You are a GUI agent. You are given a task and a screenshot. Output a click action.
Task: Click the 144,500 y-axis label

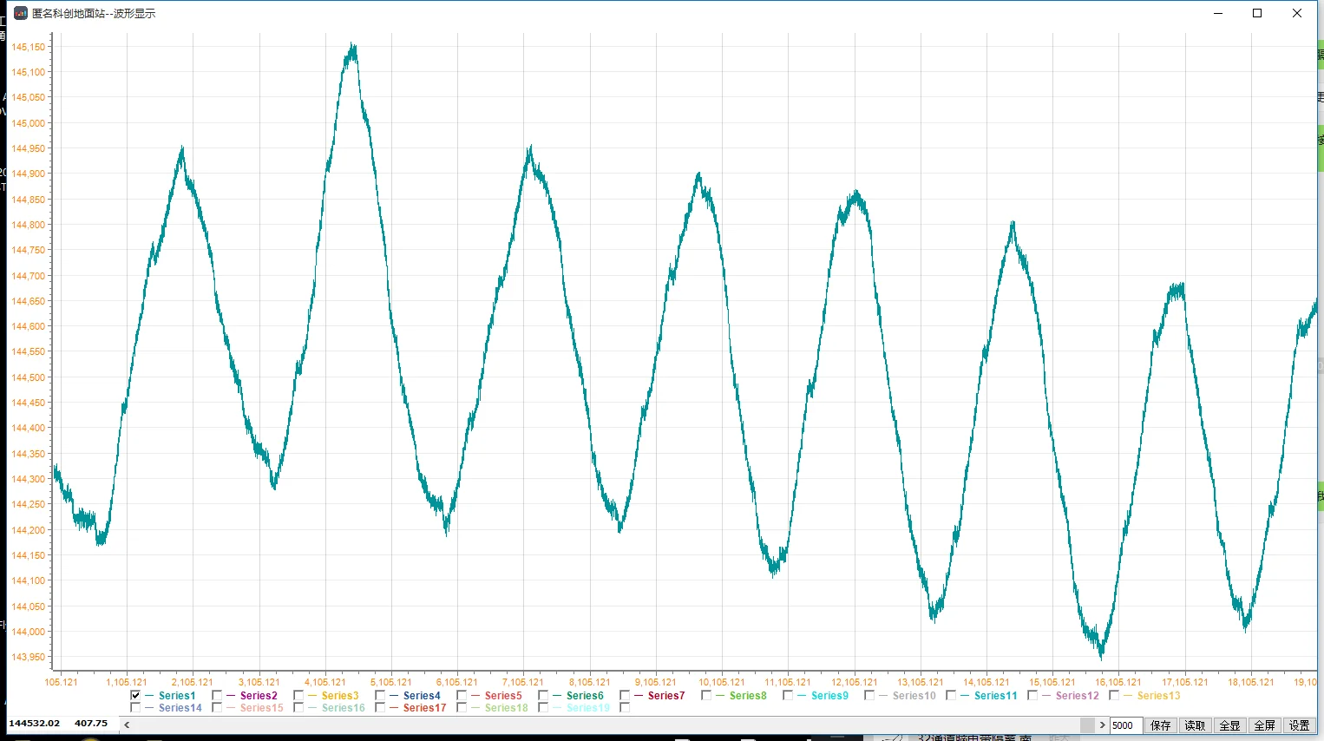pos(29,377)
